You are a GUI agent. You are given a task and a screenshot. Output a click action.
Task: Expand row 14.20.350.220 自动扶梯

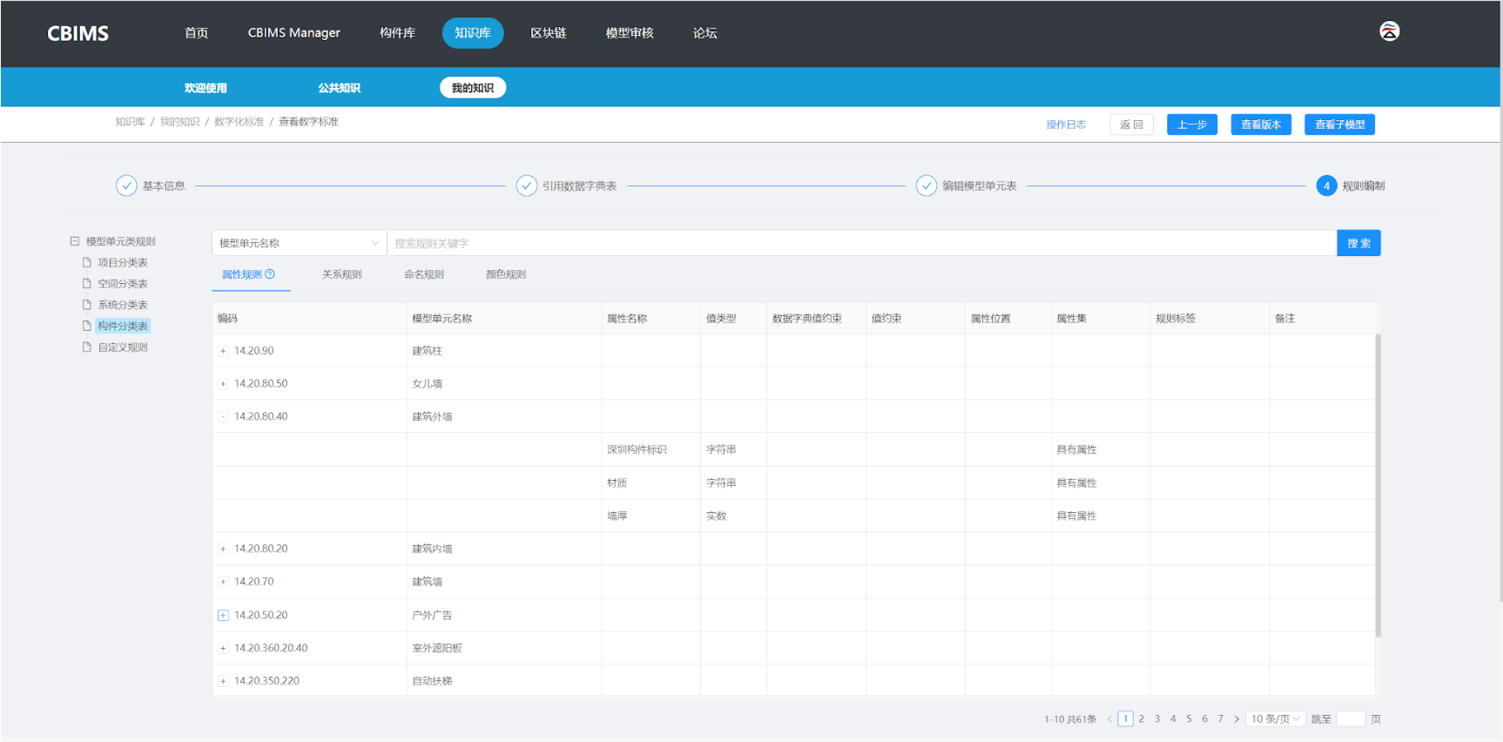point(223,681)
